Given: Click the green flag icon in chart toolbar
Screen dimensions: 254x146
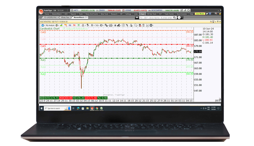Looking at the screenshot, I should point(79,25).
